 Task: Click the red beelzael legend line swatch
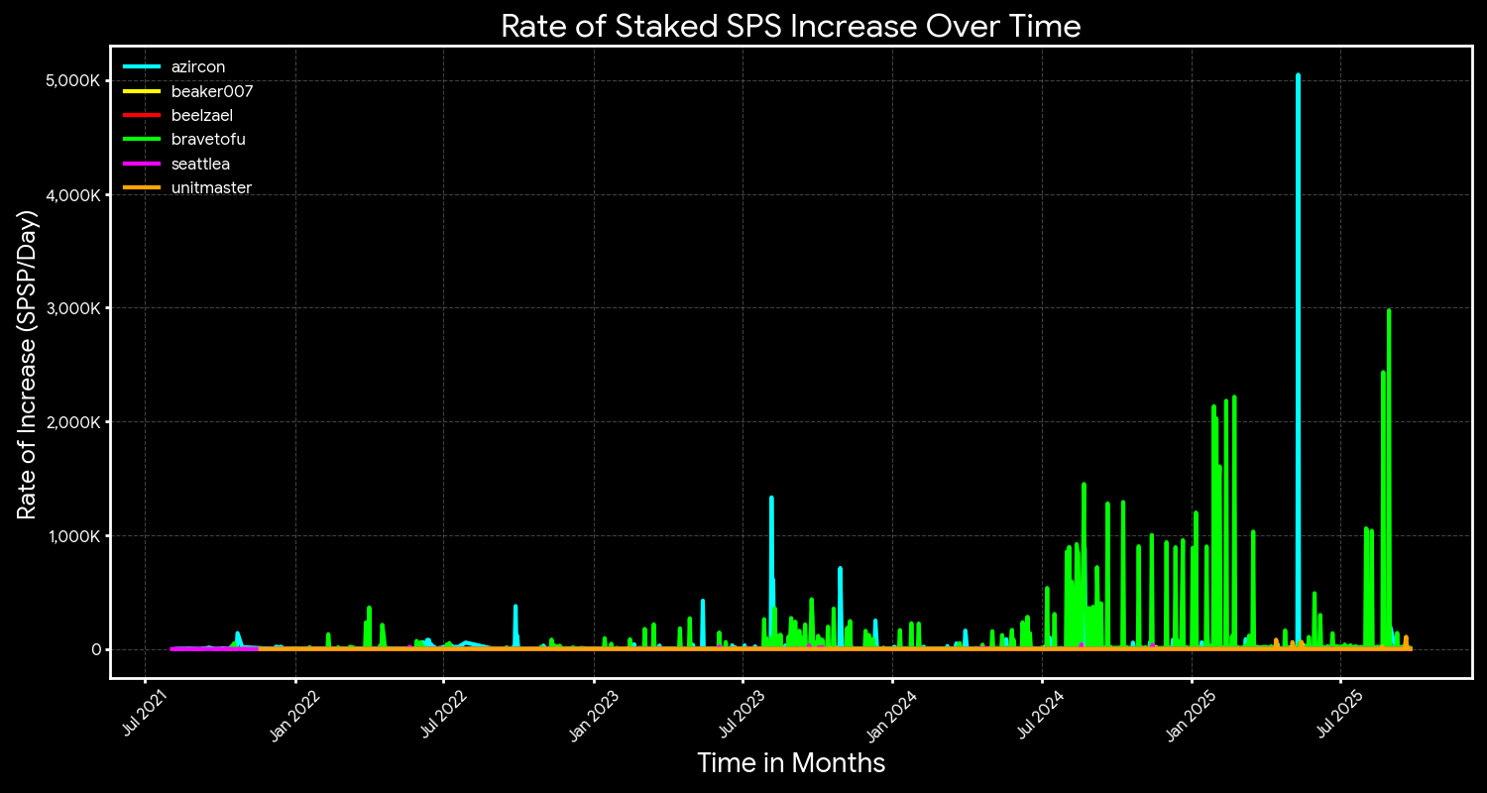142,116
